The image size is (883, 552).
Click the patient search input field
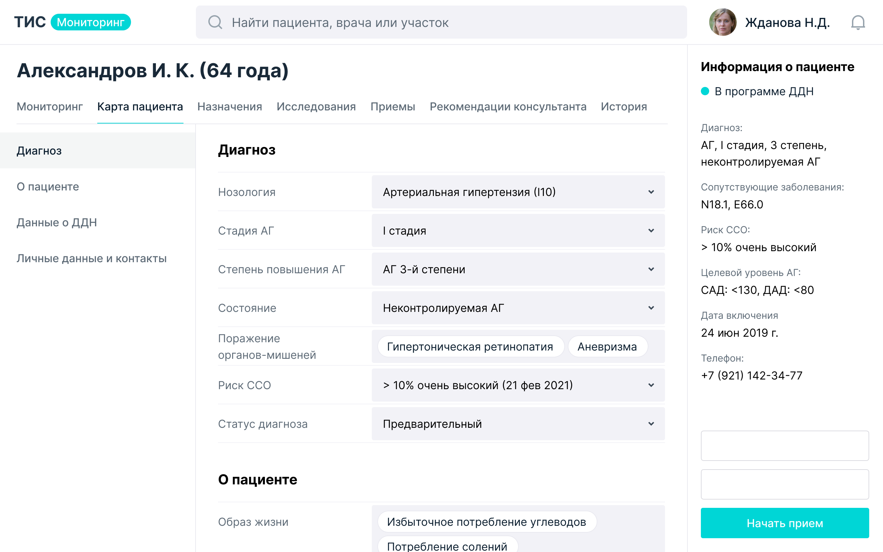(x=449, y=22)
